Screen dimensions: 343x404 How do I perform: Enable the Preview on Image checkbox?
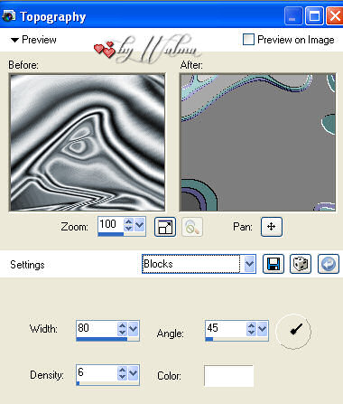pyautogui.click(x=248, y=40)
